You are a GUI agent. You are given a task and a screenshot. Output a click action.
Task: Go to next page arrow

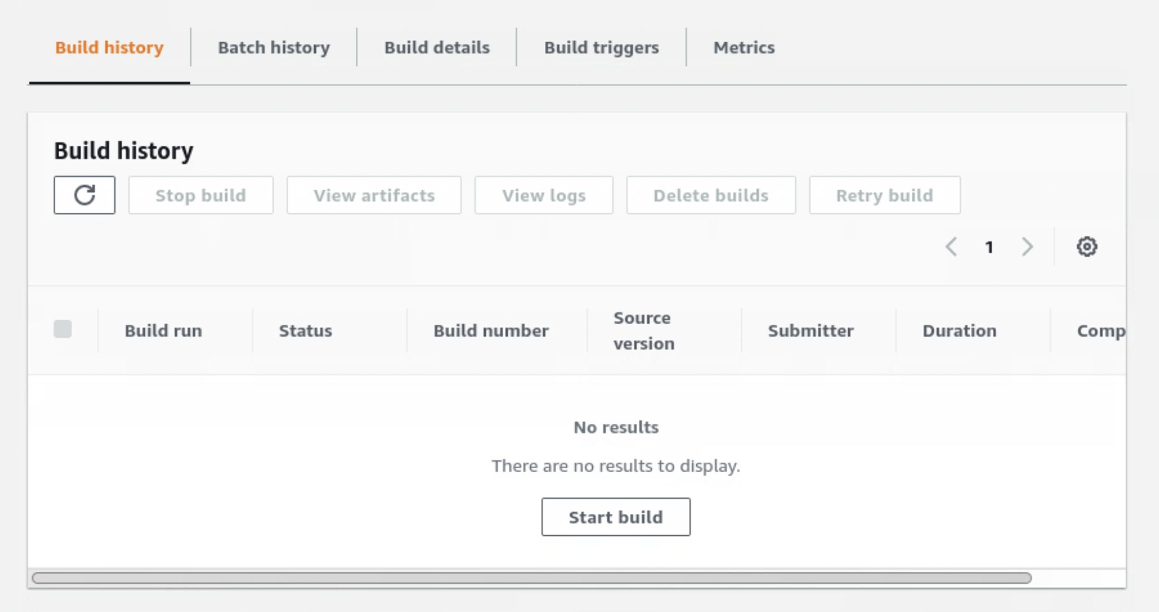click(1027, 247)
